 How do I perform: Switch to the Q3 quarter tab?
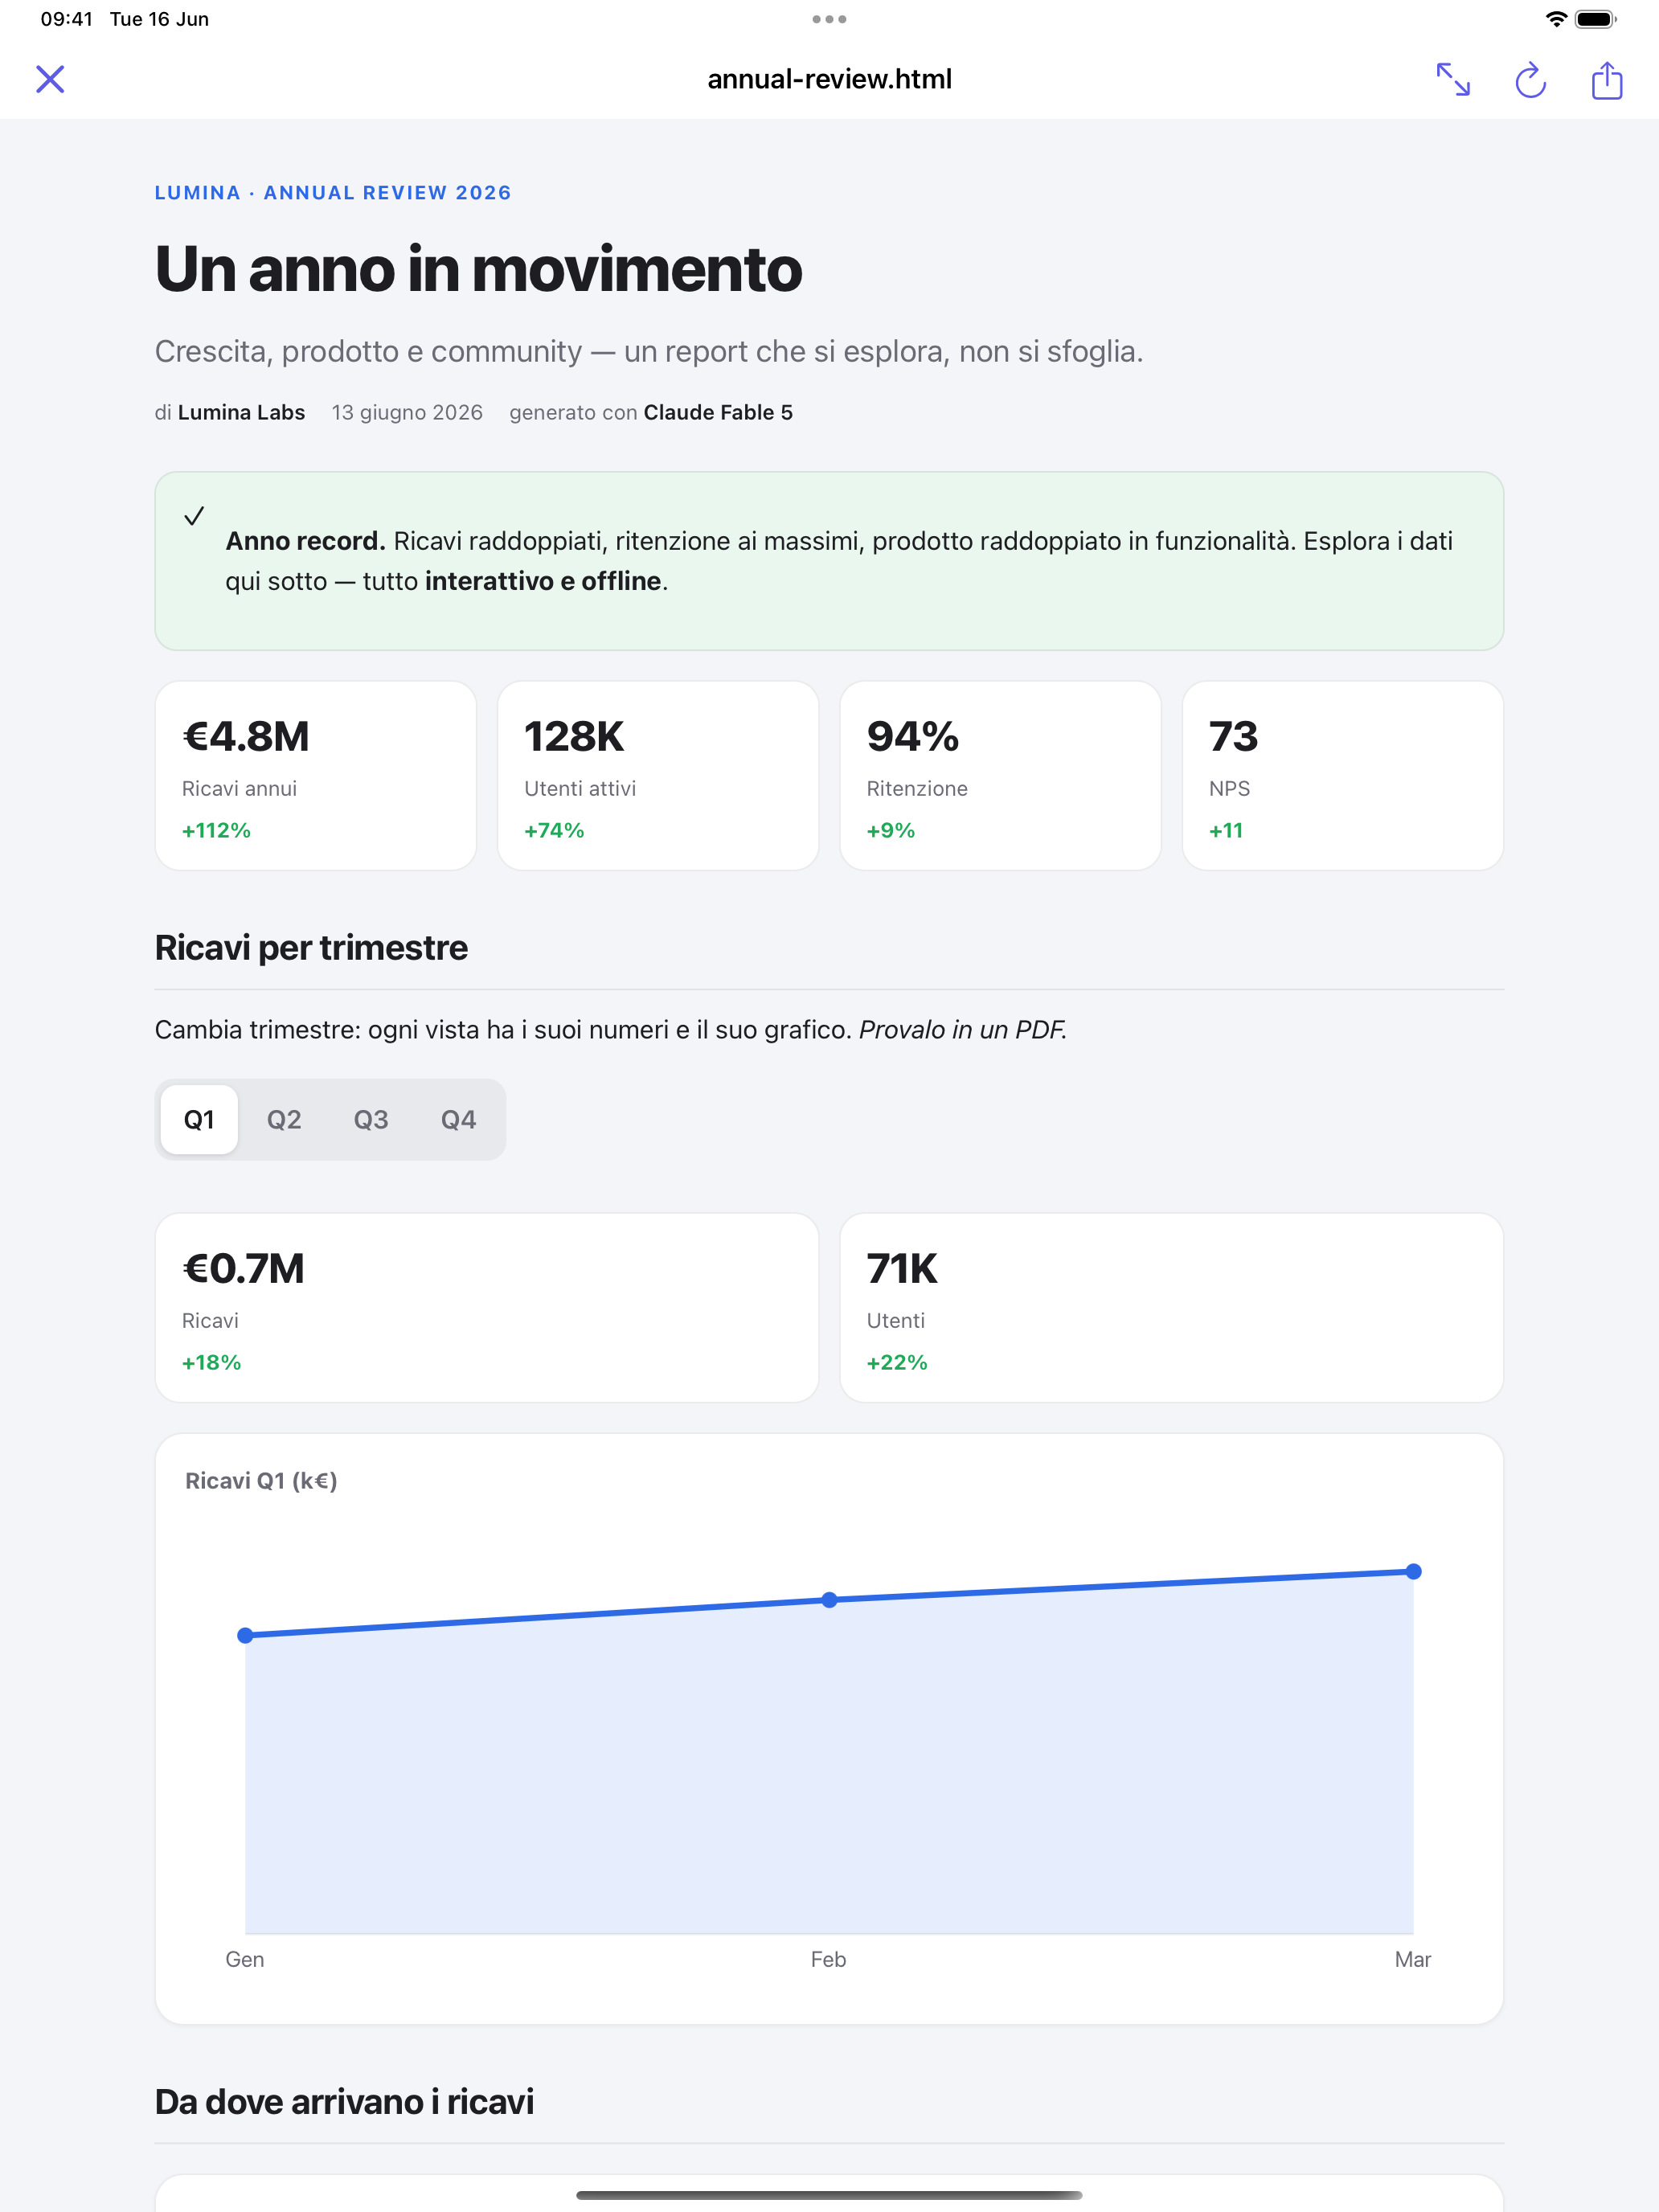[371, 1119]
